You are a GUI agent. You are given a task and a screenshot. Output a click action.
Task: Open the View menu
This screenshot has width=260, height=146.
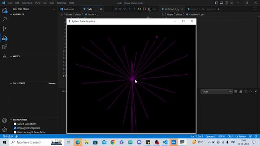point(38,3)
